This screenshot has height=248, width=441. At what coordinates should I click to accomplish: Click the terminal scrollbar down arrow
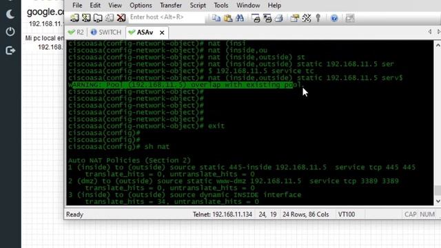coord(438,201)
